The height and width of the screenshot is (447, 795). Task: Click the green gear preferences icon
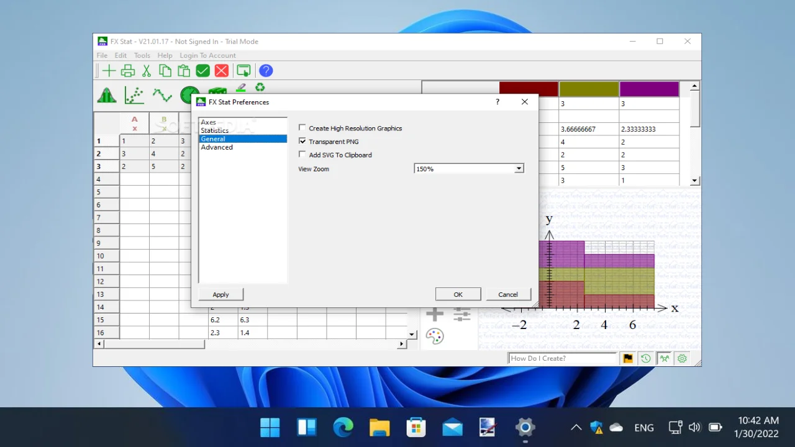pos(683,358)
